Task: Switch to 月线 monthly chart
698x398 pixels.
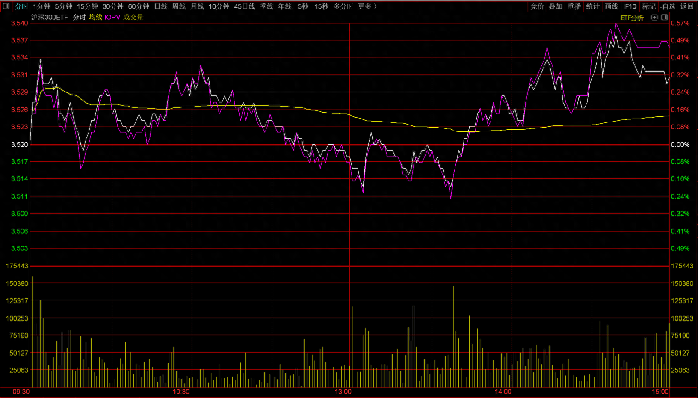Action: tap(197, 6)
